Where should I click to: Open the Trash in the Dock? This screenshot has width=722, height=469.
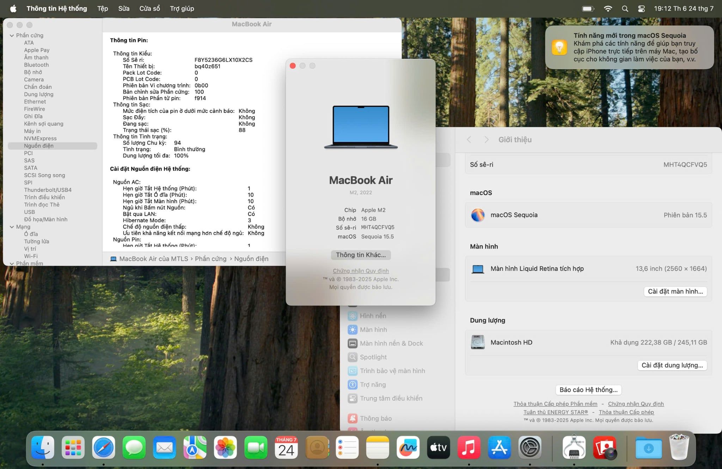tap(679, 448)
